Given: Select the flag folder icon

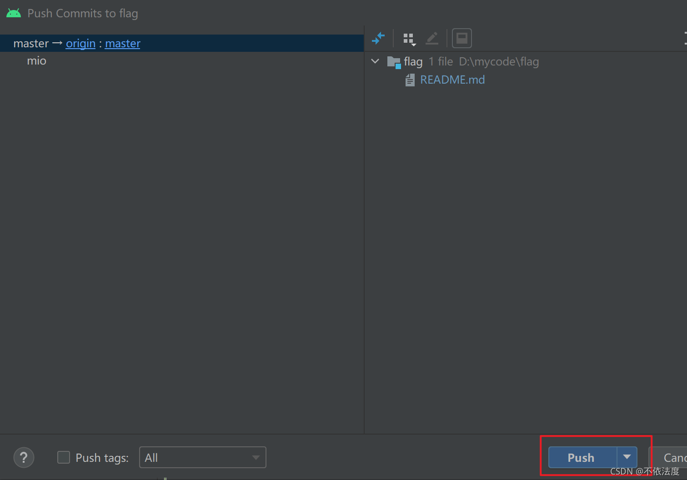Looking at the screenshot, I should pyautogui.click(x=394, y=62).
